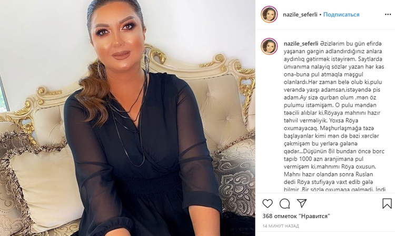395x236 pixels.
Task: Like the post with the heart icon
Action: coord(267,203)
